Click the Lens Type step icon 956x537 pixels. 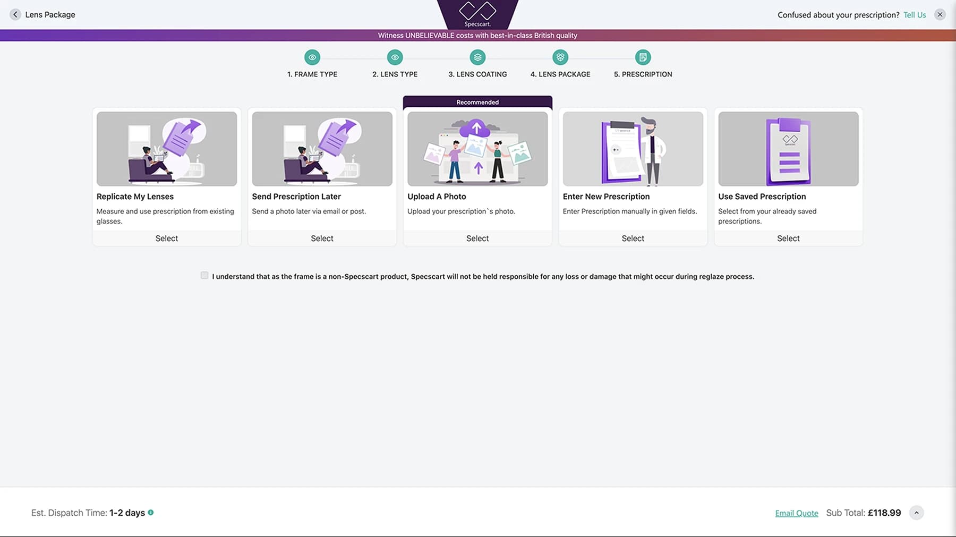point(395,57)
